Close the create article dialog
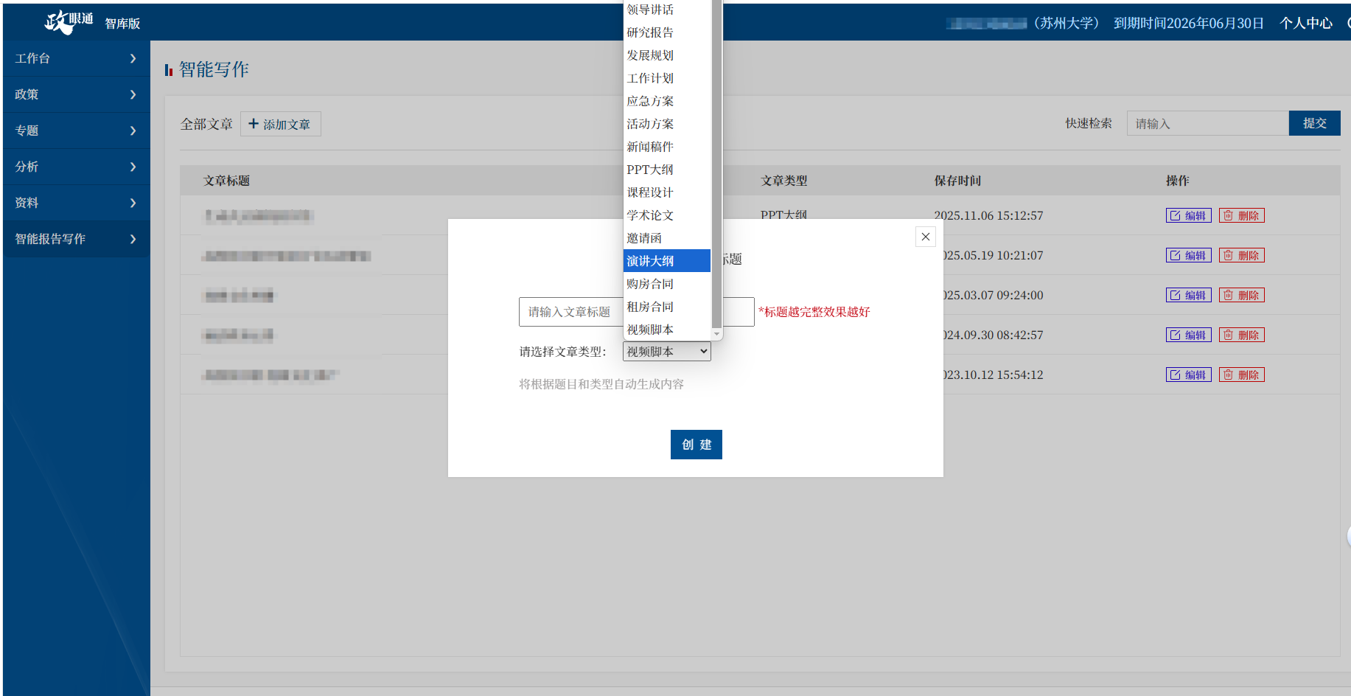The image size is (1351, 696). point(925,237)
